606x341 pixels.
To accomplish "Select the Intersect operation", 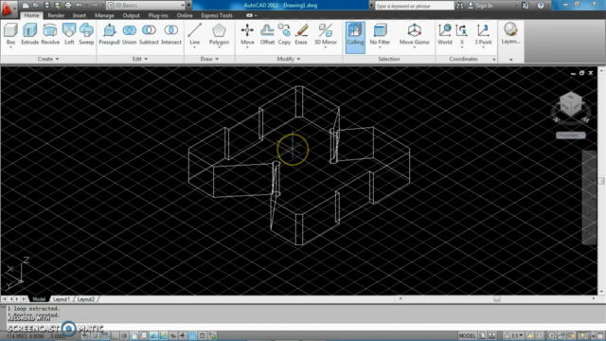I will (171, 34).
